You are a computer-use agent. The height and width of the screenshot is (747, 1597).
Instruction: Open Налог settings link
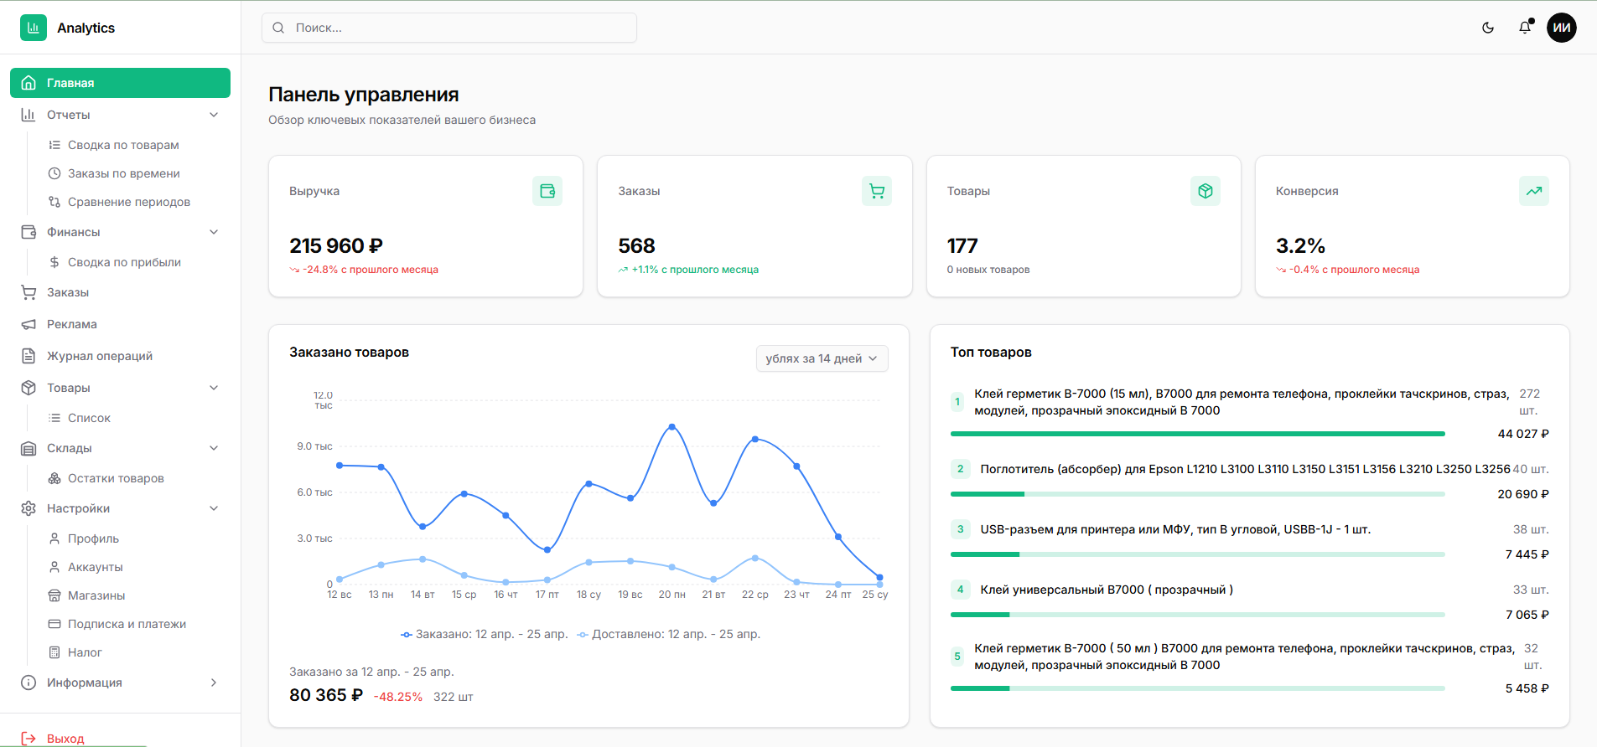point(85,652)
